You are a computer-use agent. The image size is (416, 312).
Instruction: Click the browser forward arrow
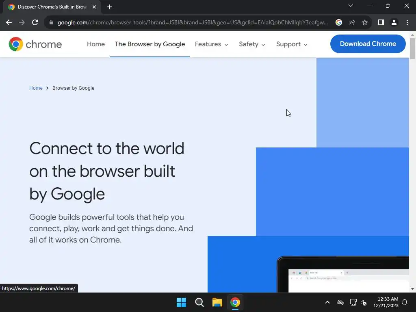click(22, 22)
